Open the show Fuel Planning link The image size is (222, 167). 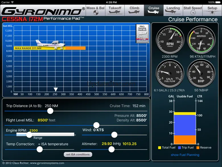pyautogui.click(x=185, y=155)
